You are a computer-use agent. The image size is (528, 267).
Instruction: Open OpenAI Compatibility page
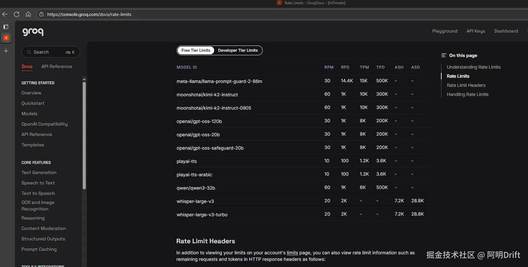pos(45,124)
